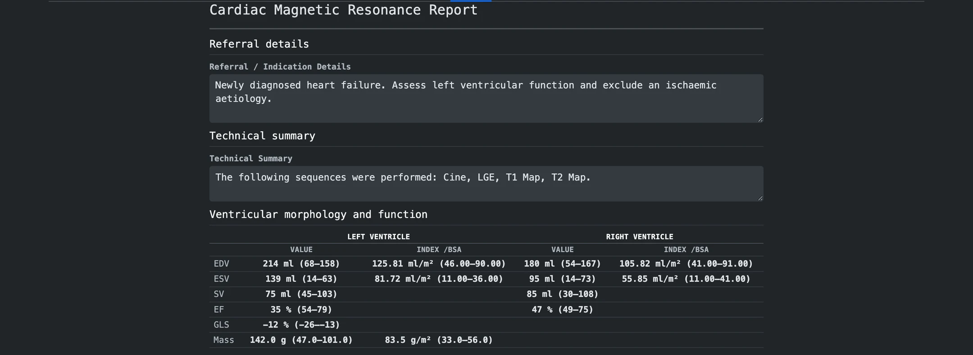Click 'Ventricular morphology and function' heading

318,215
